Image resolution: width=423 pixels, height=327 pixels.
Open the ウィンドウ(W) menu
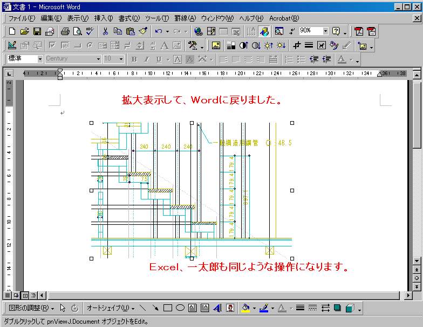tap(217, 18)
